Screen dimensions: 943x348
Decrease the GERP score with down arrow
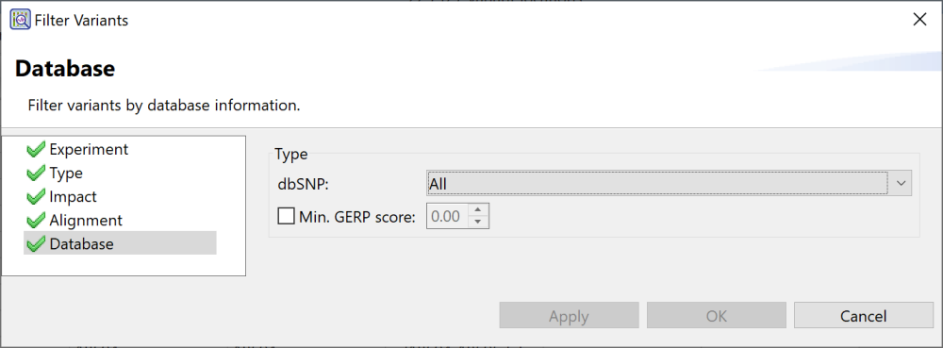477,222
